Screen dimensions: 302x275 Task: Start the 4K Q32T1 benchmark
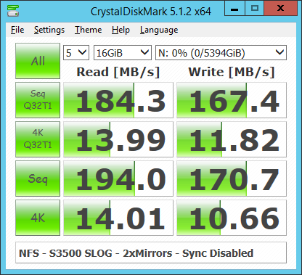(38, 139)
